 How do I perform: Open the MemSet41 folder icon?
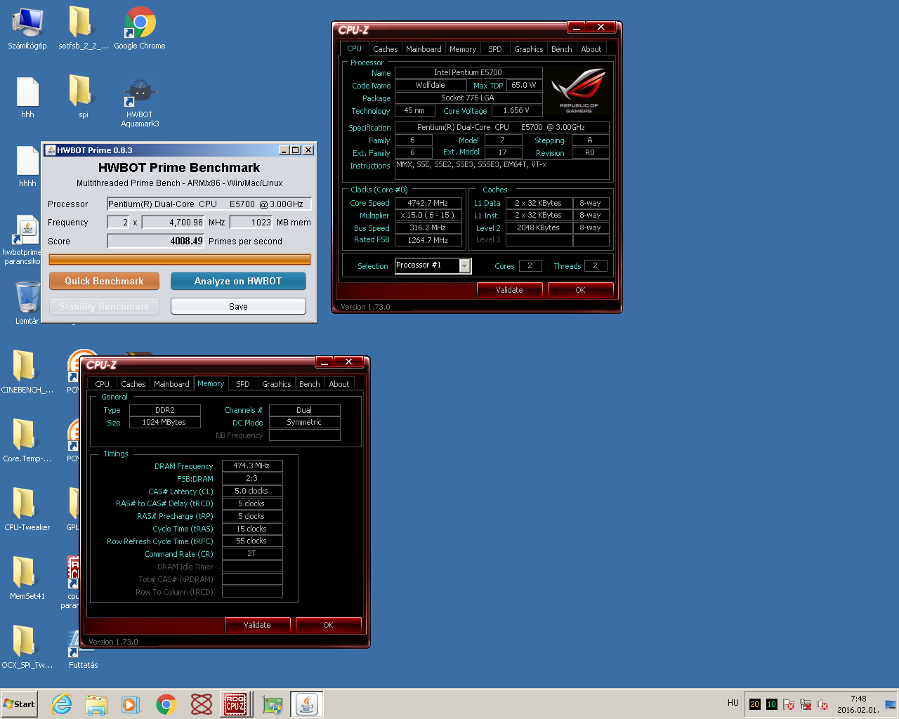(27, 579)
